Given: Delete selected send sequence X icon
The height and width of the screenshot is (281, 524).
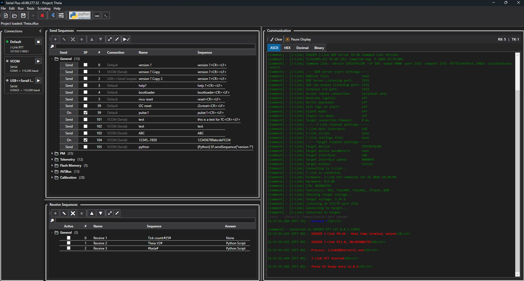Looking at the screenshot, I should pyautogui.click(x=73, y=39).
